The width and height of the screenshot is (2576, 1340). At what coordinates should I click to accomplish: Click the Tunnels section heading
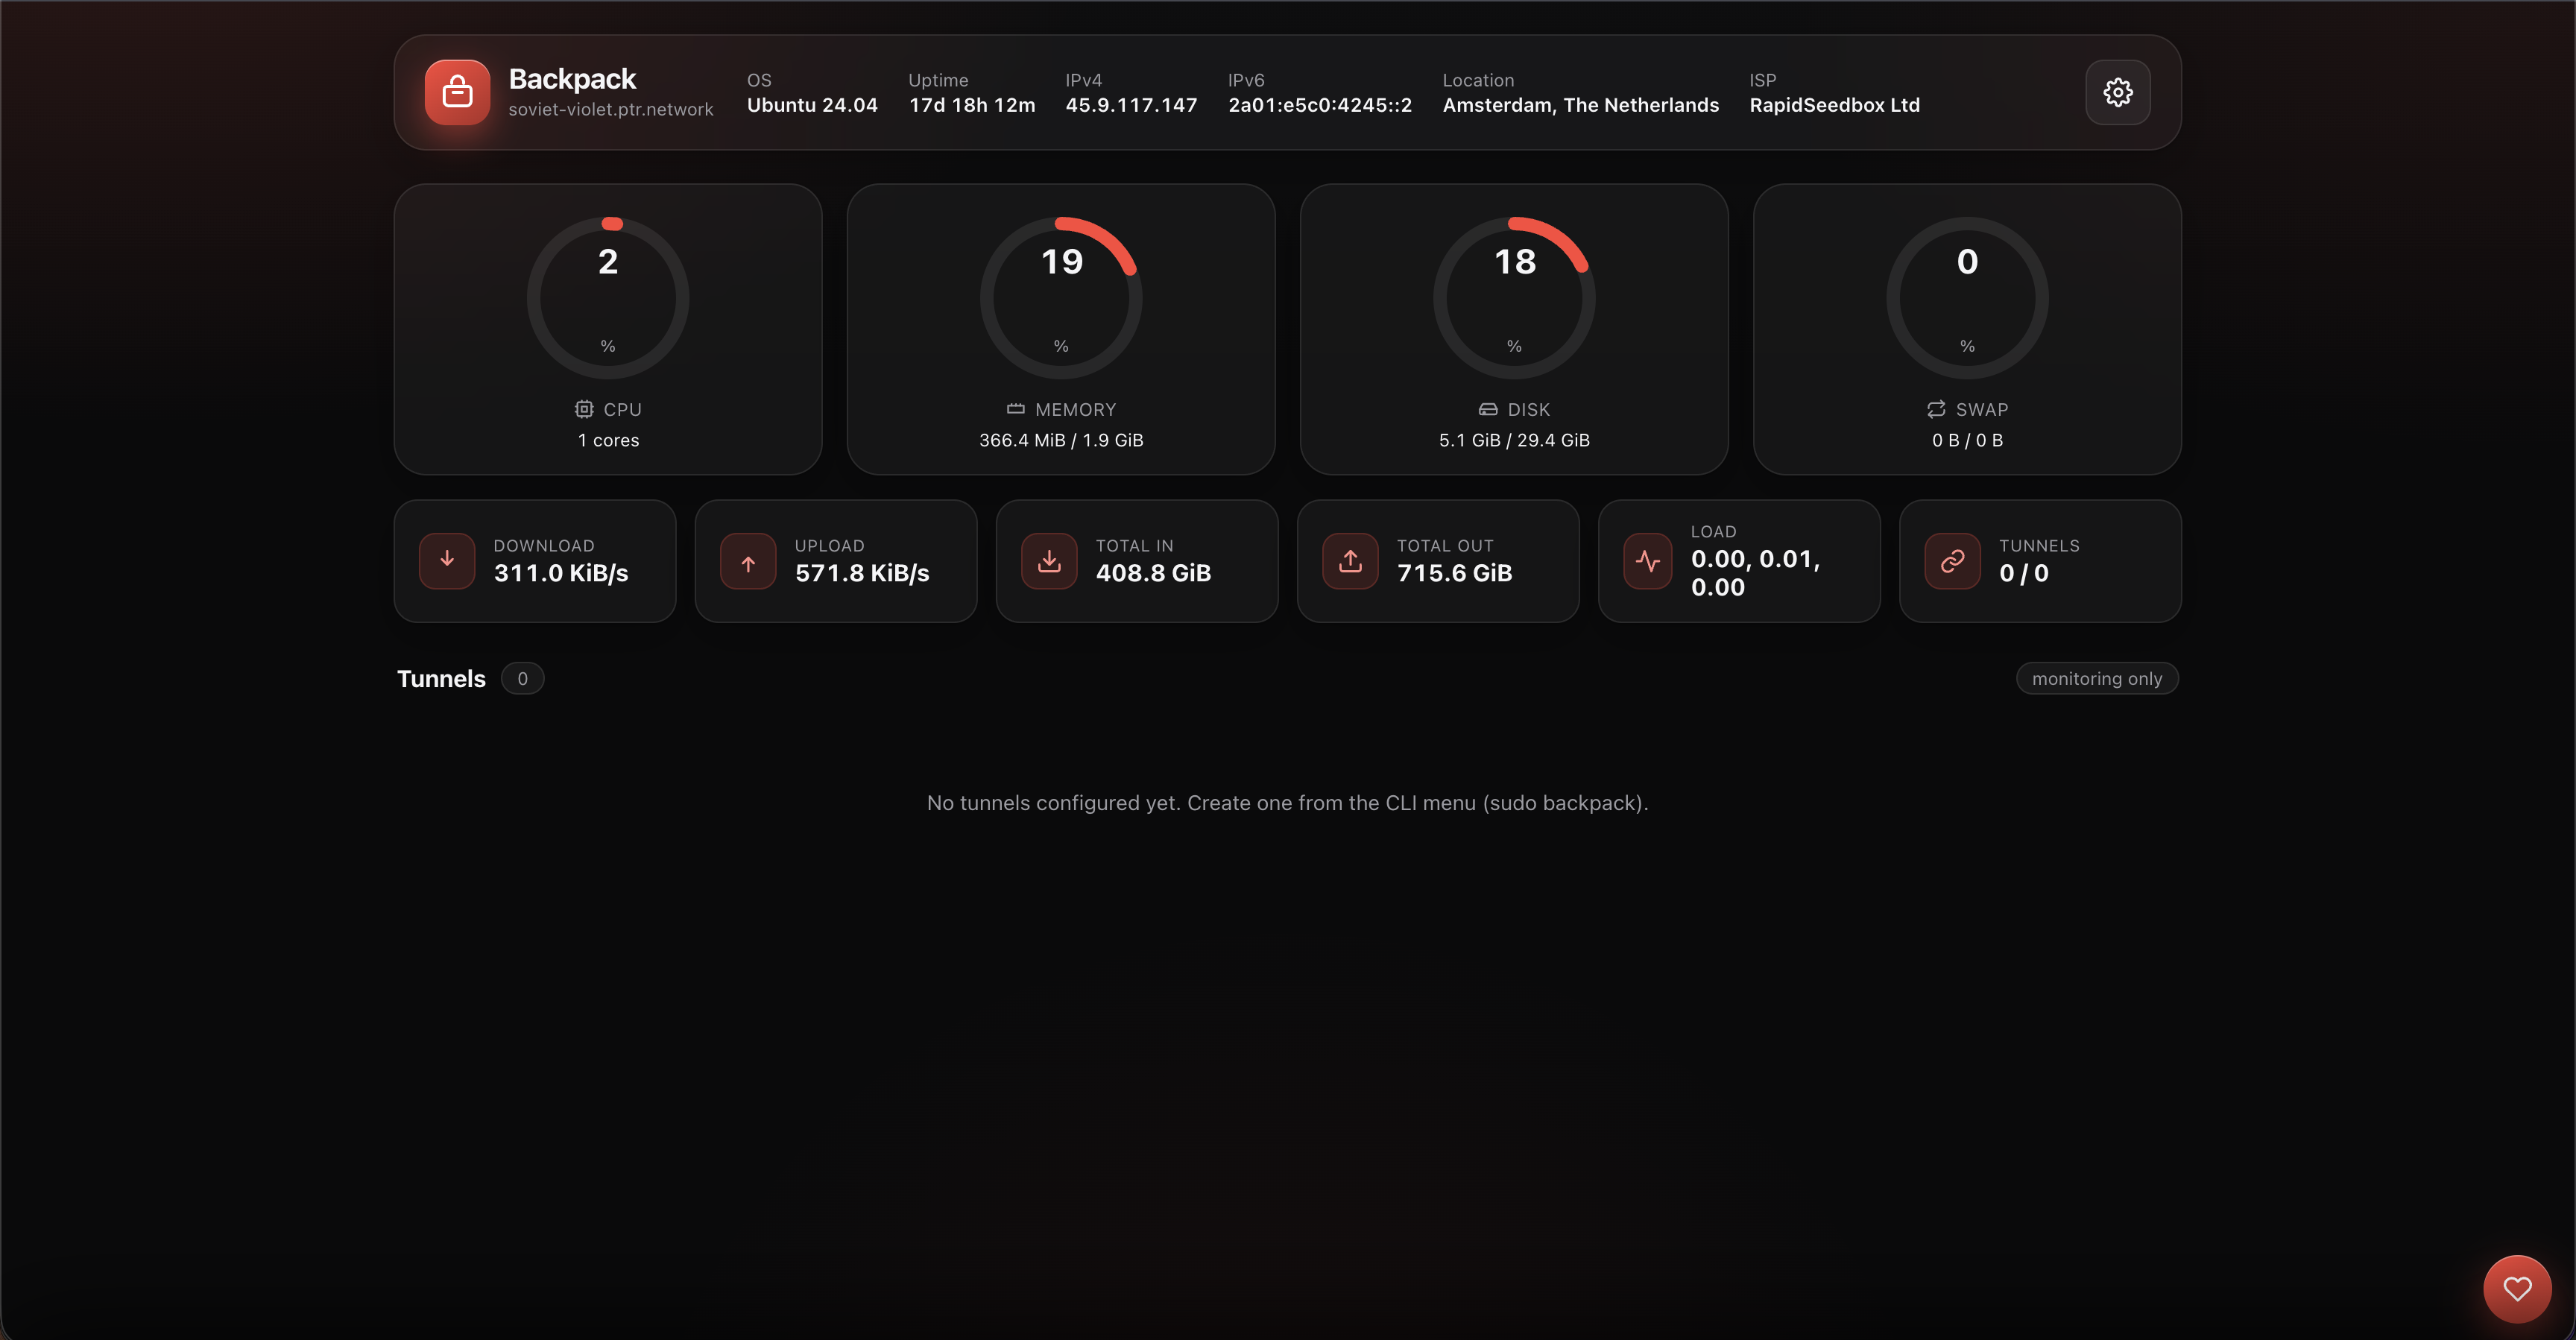click(x=441, y=679)
